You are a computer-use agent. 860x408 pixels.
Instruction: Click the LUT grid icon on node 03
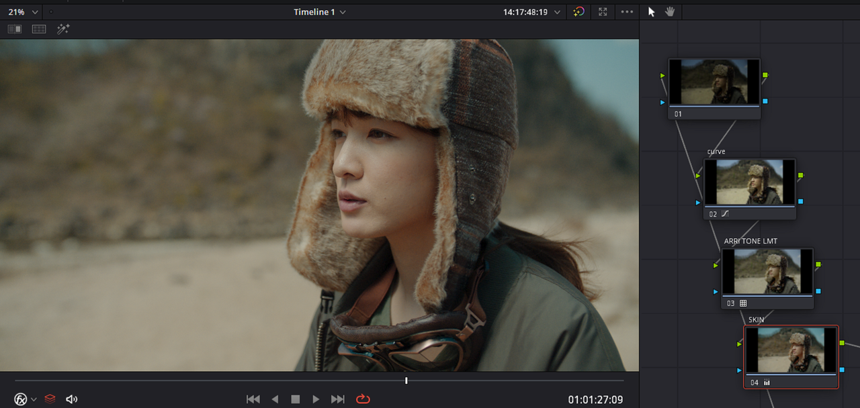(x=743, y=303)
